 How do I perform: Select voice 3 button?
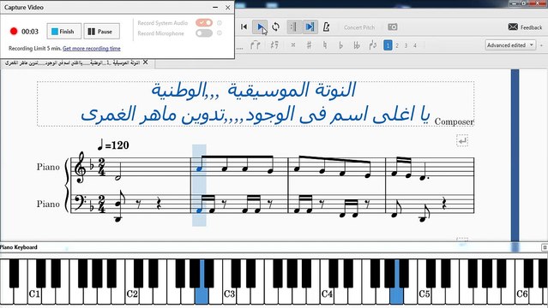point(406,45)
